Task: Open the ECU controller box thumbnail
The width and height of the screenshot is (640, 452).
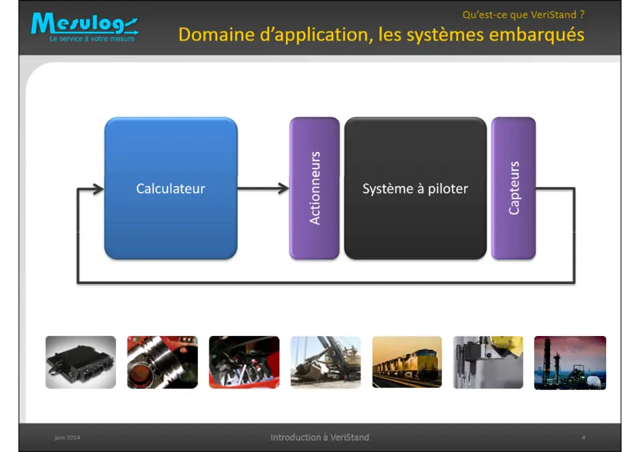Action: click(81, 362)
